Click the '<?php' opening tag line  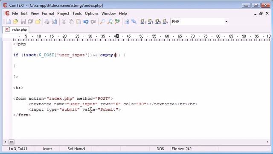[x=20, y=44]
